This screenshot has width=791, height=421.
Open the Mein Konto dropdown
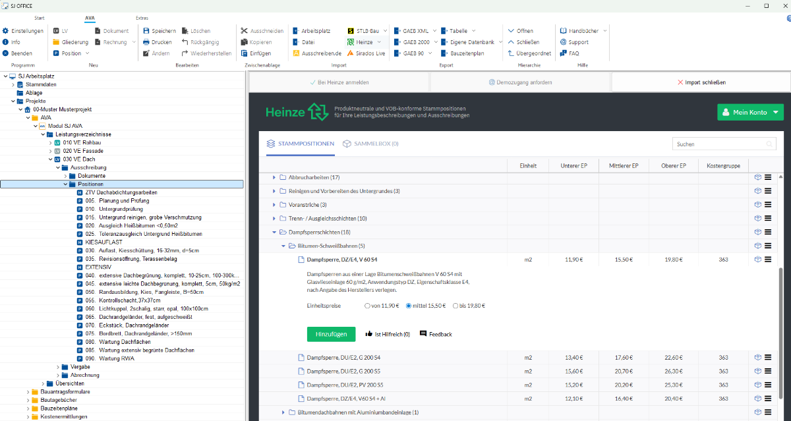pyautogui.click(x=750, y=112)
